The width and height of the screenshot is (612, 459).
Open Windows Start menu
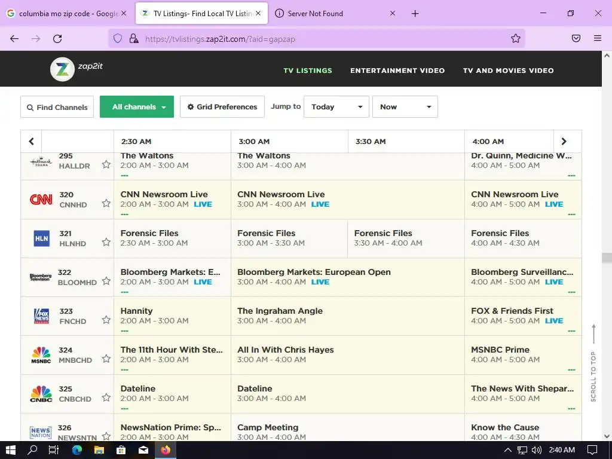pos(11,450)
